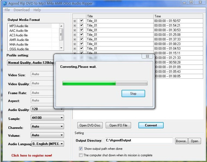
Task: Uncheck the title lasting 01:08:23
Action: (x=82, y=44)
